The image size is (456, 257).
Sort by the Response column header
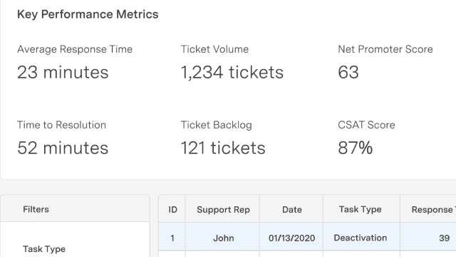(x=428, y=209)
